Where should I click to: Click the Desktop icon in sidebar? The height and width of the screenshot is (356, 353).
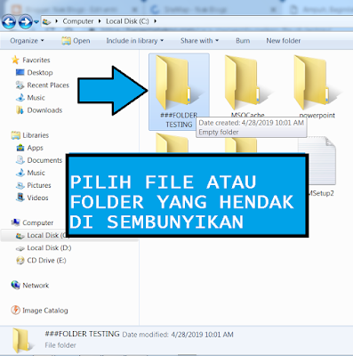pyautogui.click(x=20, y=72)
